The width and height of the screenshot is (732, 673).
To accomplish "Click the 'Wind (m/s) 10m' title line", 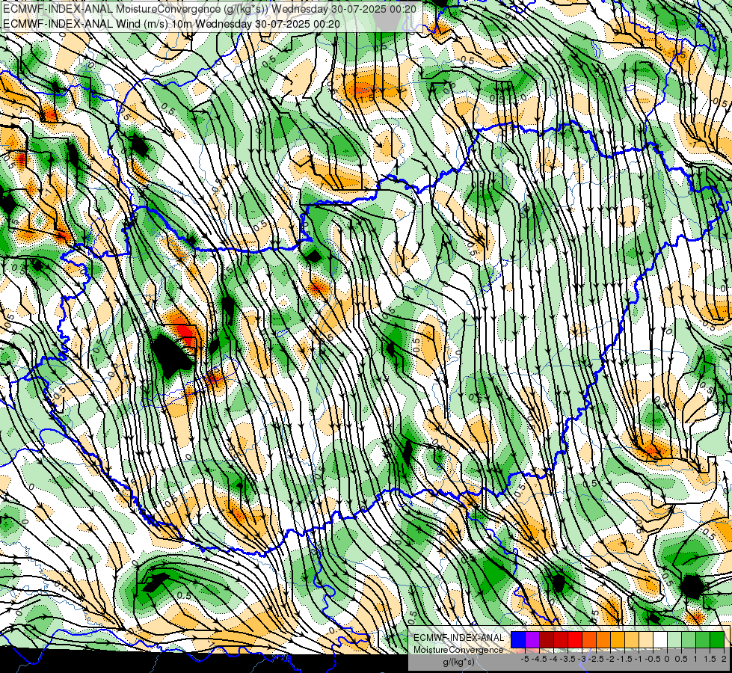I will coord(171,23).
